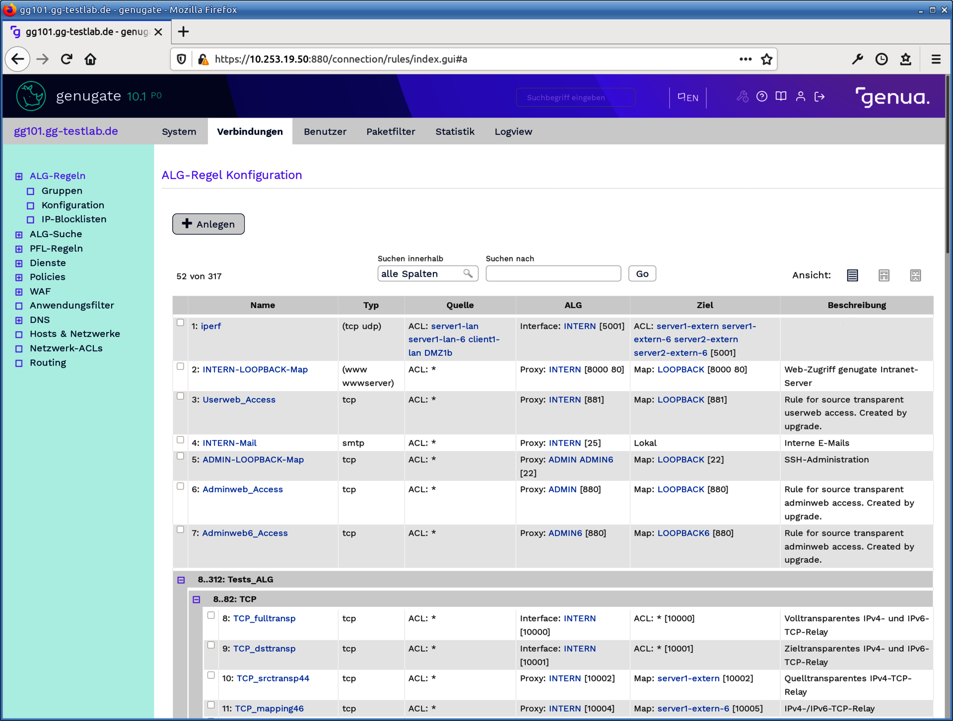Reload the current page
Screen dimensions: 953x721
coord(67,59)
